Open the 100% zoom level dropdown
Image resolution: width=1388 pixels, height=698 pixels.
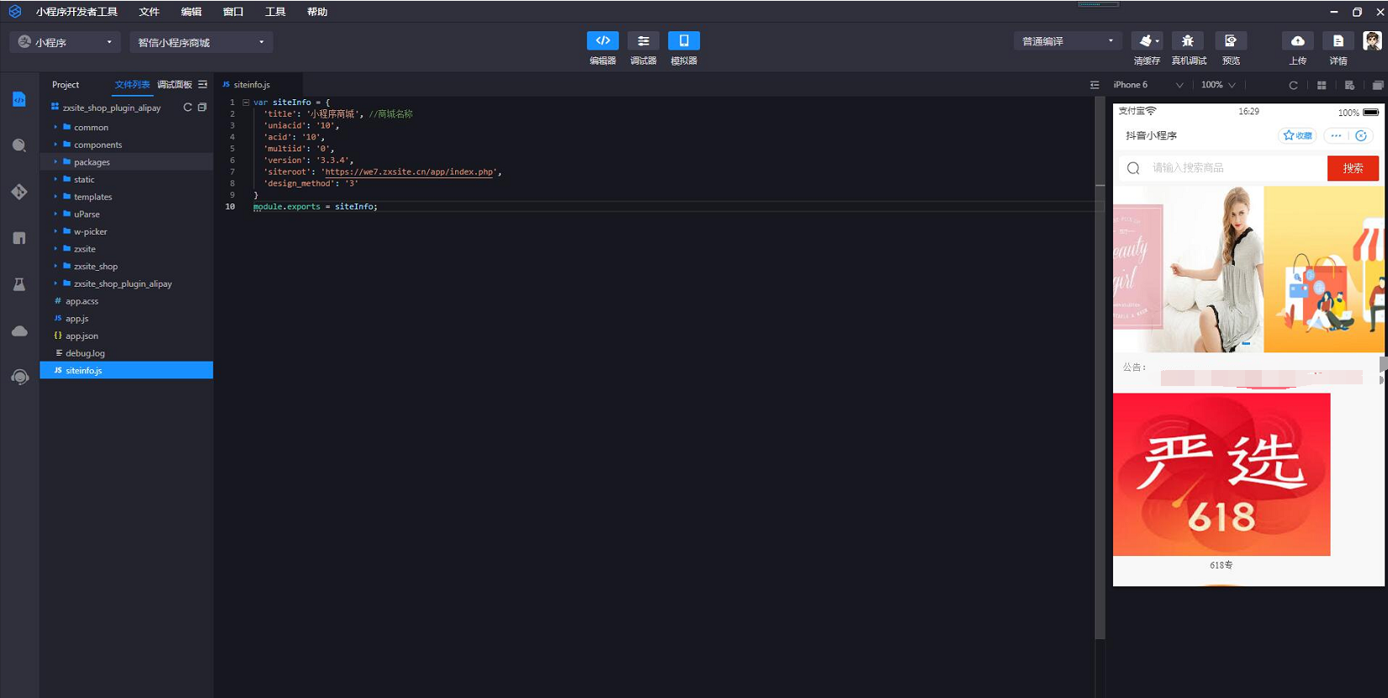1218,85
